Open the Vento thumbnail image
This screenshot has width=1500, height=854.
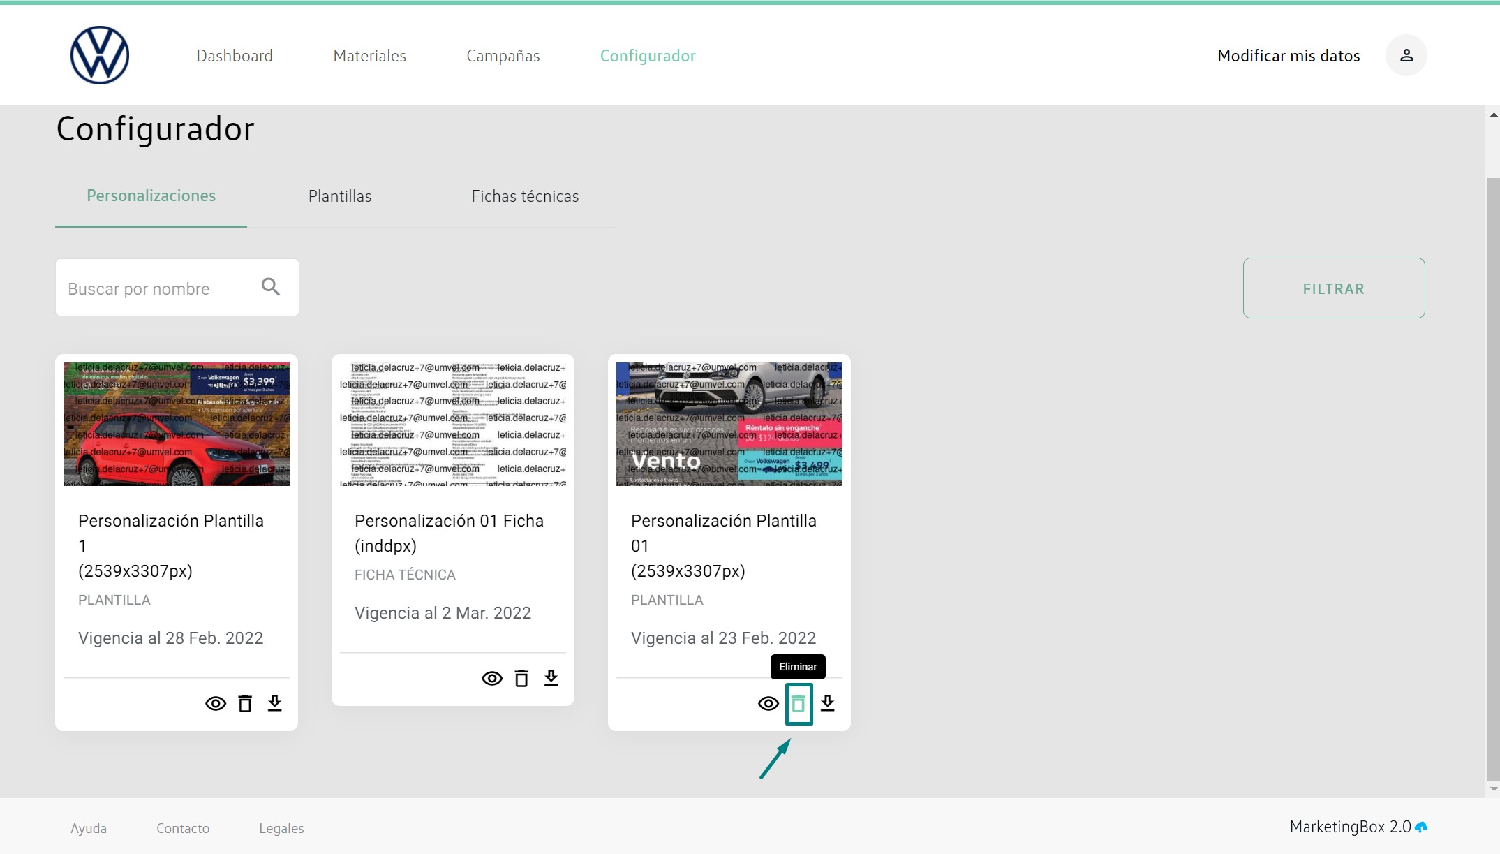point(729,424)
